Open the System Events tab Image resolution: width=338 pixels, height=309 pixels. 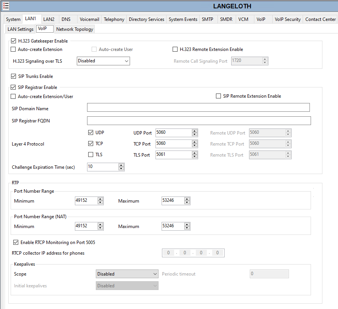pyautogui.click(x=183, y=19)
